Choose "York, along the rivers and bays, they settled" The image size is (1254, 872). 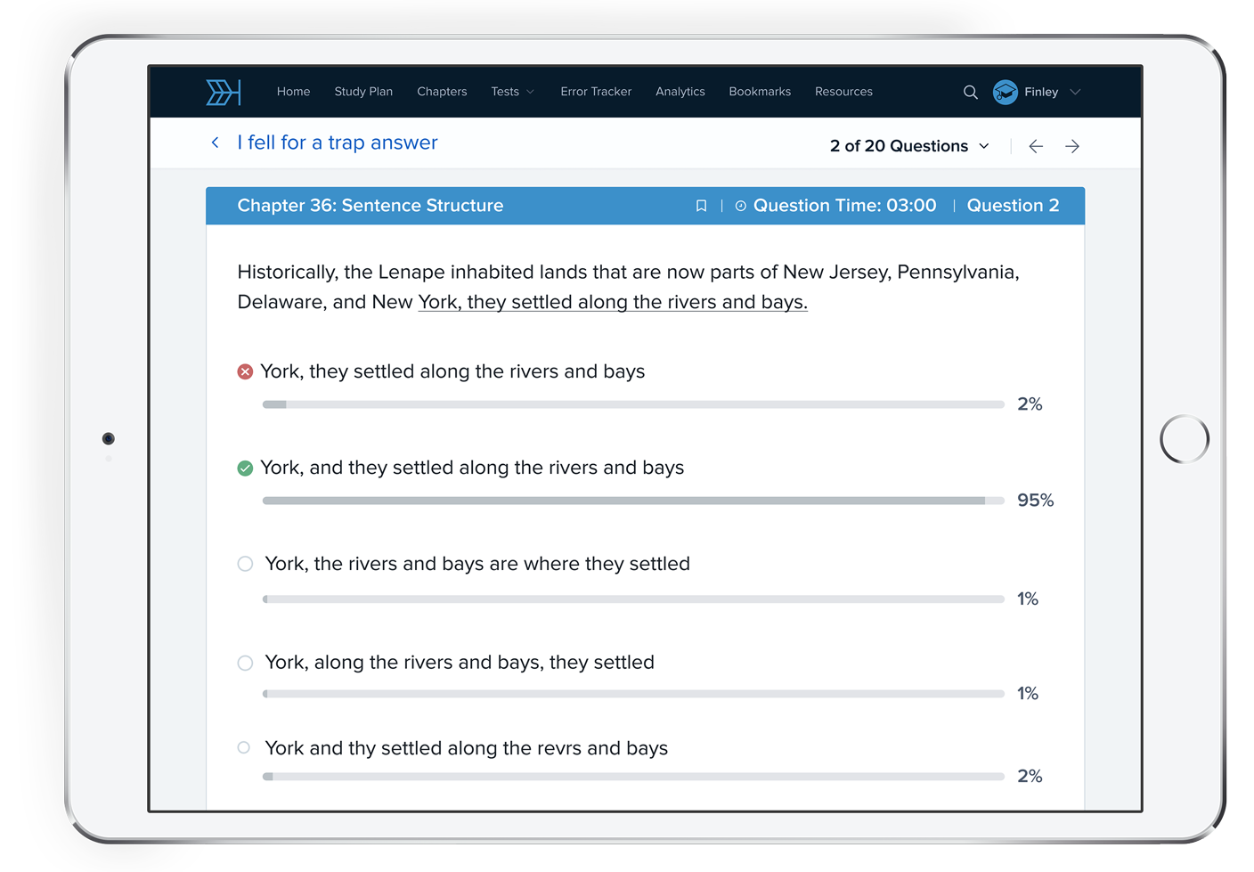click(x=245, y=663)
